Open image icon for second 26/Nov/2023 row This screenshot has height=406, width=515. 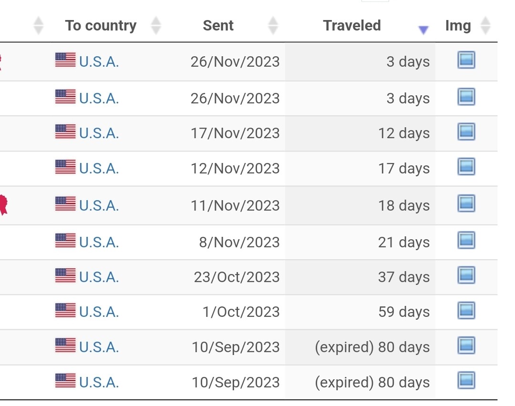[466, 96]
